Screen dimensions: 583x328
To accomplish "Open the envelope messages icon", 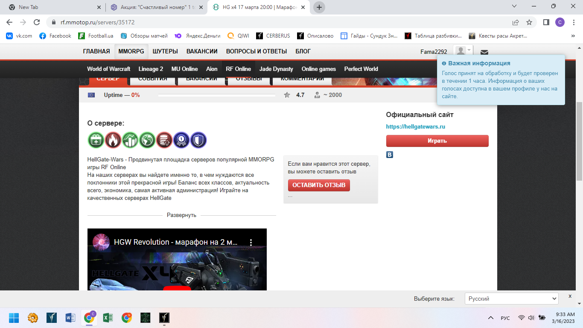I will click(484, 52).
